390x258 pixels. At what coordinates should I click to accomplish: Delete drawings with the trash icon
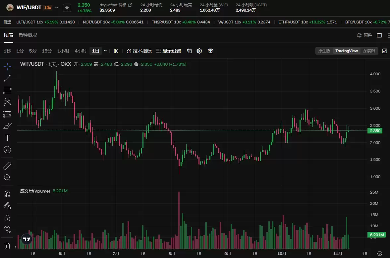point(7,246)
